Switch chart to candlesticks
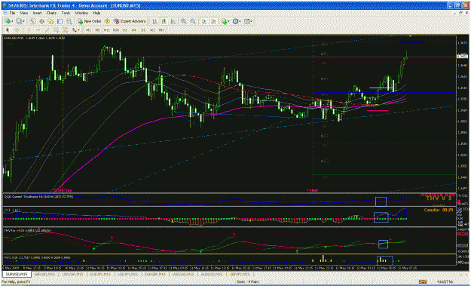Viewport: 471px width, 286px height. click(x=164, y=21)
